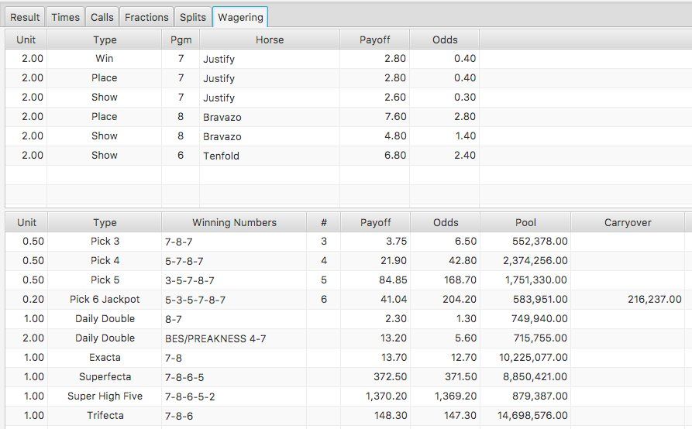Screen dimensions: 692x429
Task: Switch to the Splits tab
Action: coord(193,17)
